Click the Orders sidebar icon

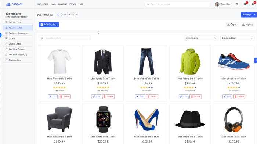(6, 38)
